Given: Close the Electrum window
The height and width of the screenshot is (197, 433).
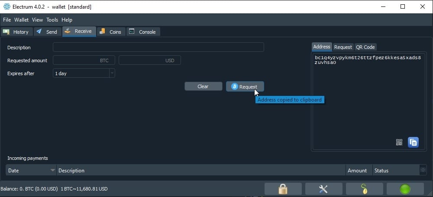Looking at the screenshot, I should pyautogui.click(x=423, y=6).
